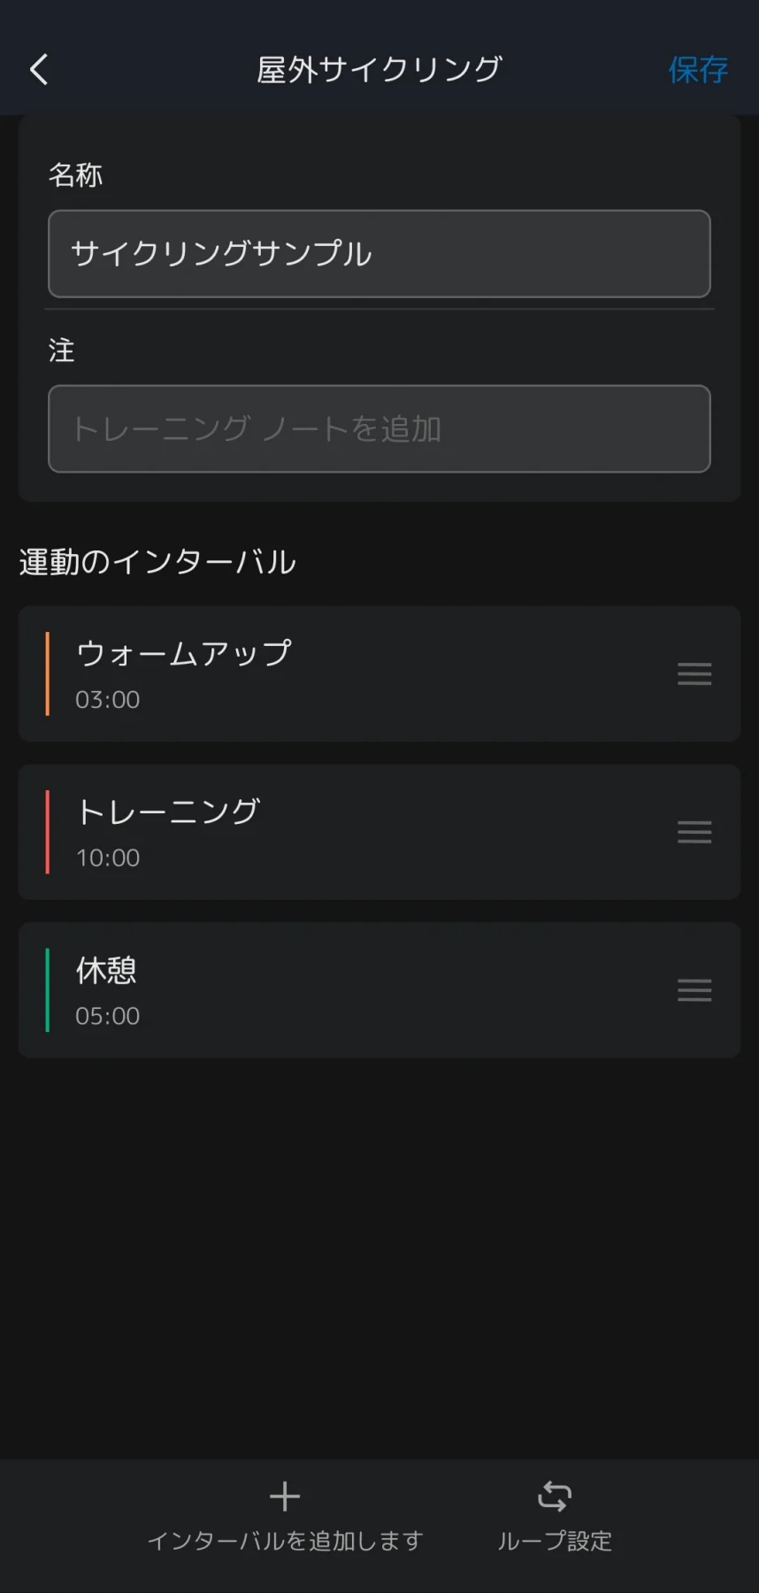The image size is (759, 1593).
Task: Tap the 03:00 warm-up duration
Action: [108, 700]
